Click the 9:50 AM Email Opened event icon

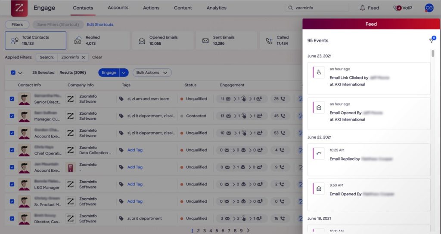319,188
